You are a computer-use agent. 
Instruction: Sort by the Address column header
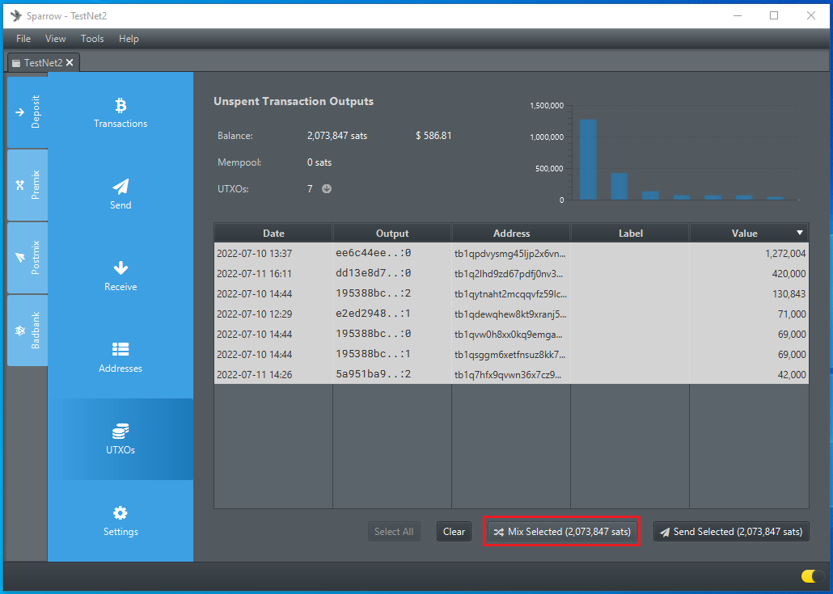[511, 233]
